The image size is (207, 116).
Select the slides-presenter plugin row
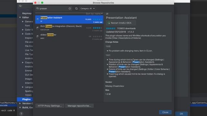click(69, 36)
